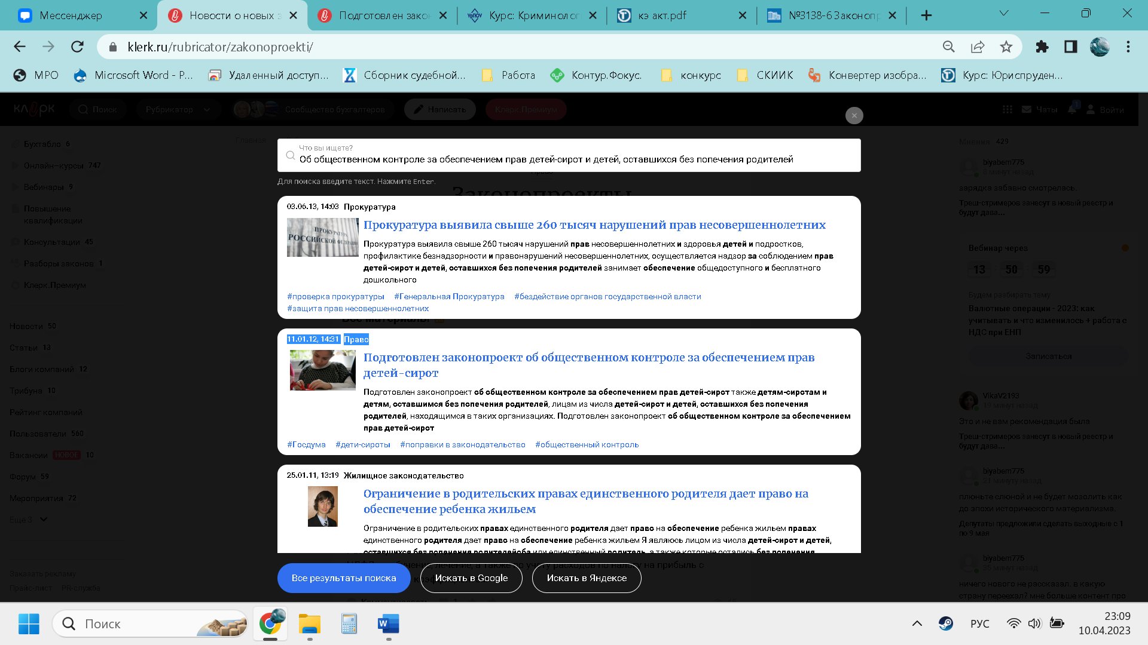Open File Explorer from taskbar

[310, 623]
